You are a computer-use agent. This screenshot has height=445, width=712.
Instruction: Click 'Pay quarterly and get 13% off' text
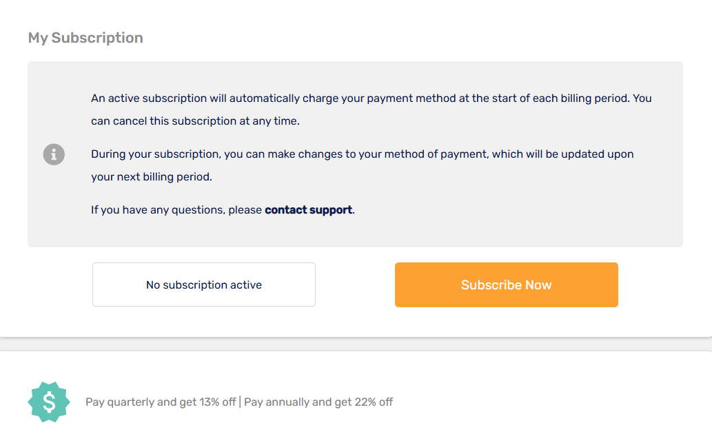click(161, 402)
